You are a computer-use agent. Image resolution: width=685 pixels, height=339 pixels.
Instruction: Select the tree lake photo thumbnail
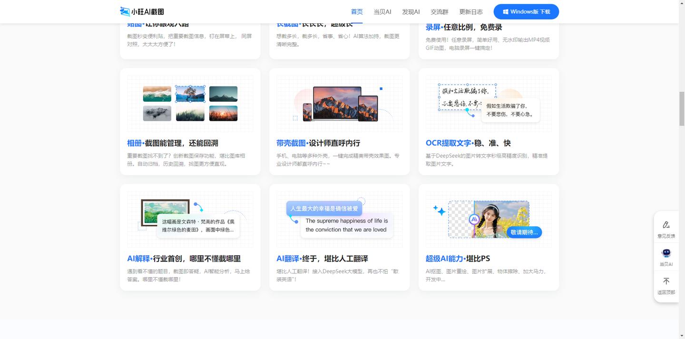tap(190, 94)
